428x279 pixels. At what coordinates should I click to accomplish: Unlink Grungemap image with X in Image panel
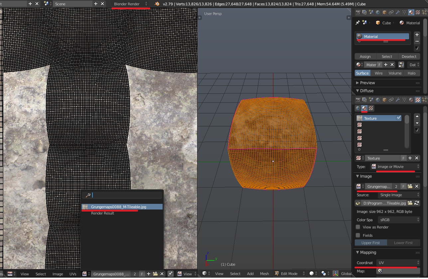pos(417,187)
